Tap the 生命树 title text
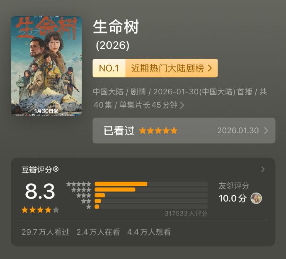Viewport: 286px width, 259px height. click(x=116, y=27)
